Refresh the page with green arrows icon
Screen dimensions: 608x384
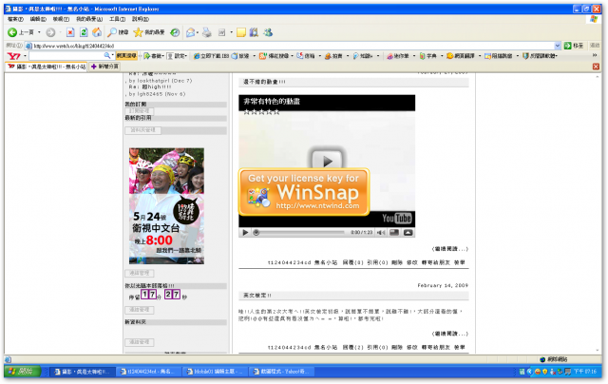(x=84, y=32)
